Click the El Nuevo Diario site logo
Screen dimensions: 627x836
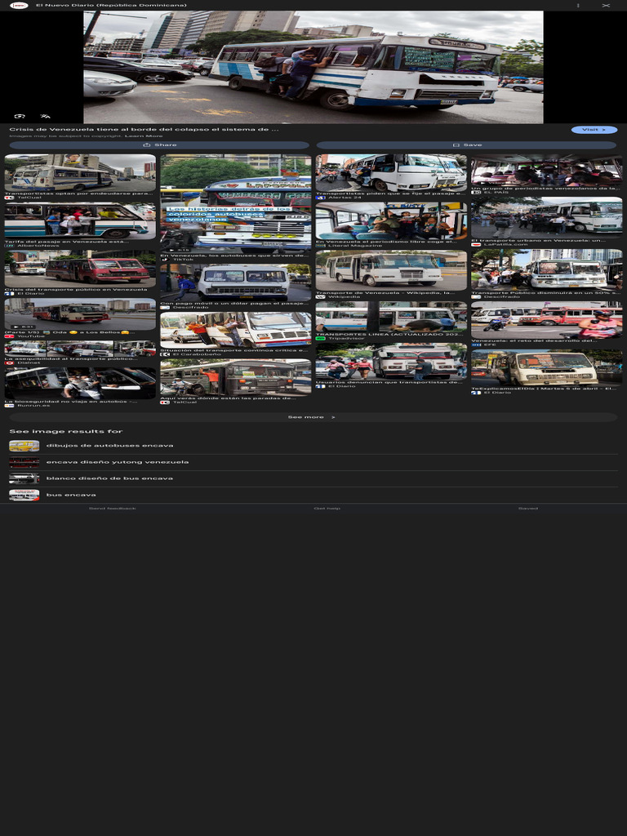[20, 6]
